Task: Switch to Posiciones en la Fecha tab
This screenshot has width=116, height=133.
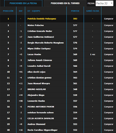Action: pyautogui.click(x=23, y=3)
